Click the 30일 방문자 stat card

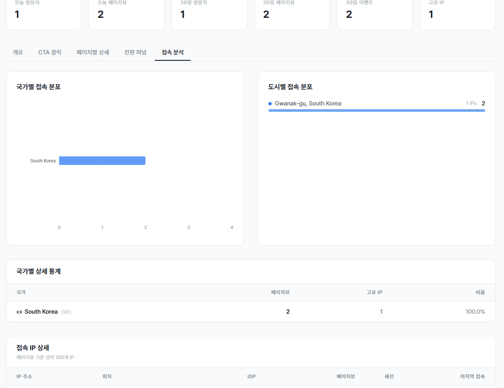pos(209,15)
